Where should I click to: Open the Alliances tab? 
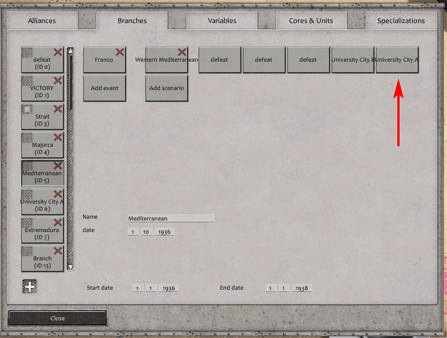(42, 20)
